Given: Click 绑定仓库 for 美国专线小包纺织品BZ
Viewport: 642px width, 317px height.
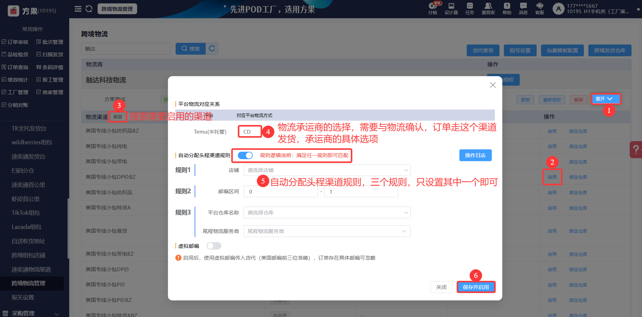Looking at the screenshot, I should pyautogui.click(x=578, y=131).
